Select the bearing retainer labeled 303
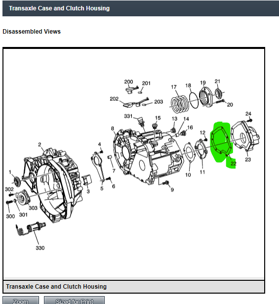The width and height of the screenshot is (279, 304). (x=23, y=198)
